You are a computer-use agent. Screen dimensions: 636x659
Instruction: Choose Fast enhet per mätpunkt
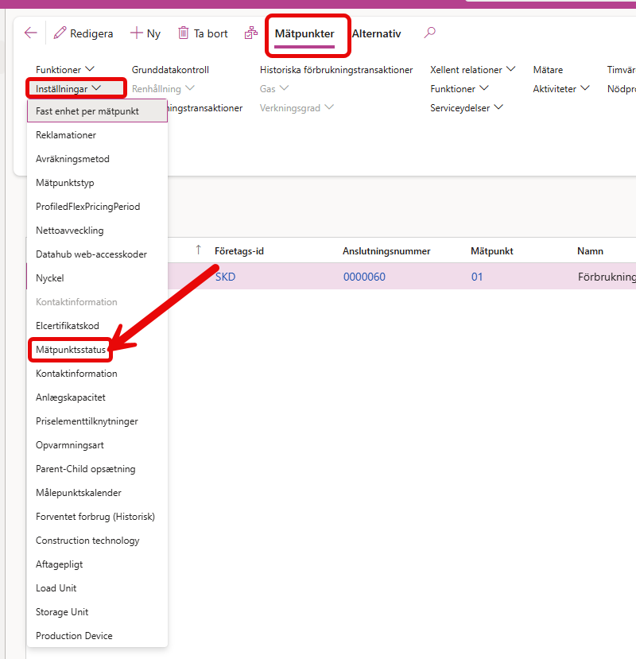click(87, 111)
